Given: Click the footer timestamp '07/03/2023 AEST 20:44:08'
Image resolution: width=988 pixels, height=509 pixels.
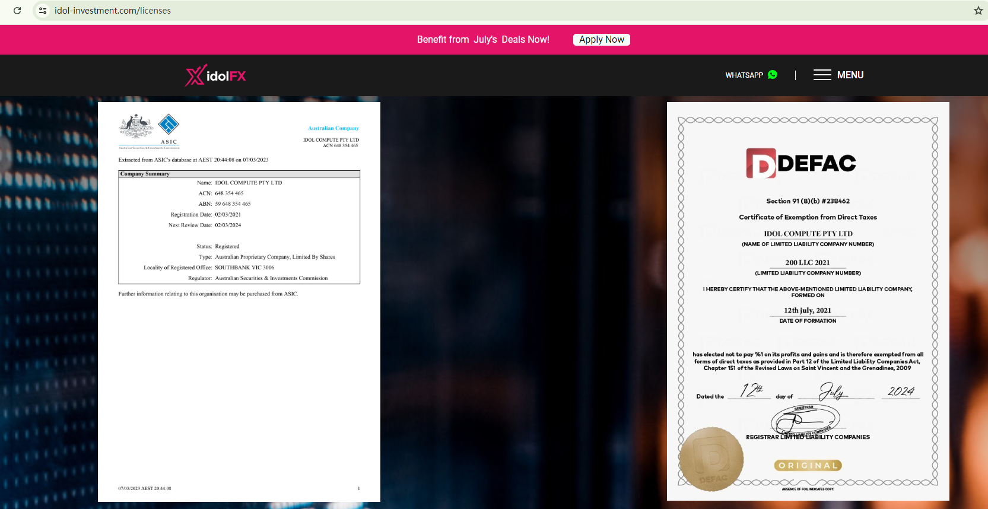Looking at the screenshot, I should [145, 489].
